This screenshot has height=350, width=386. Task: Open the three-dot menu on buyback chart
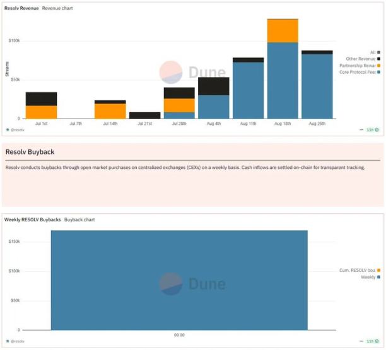tap(361, 341)
